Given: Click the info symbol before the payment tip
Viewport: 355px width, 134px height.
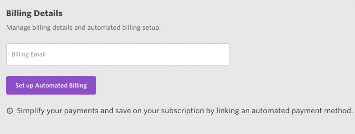Looking at the screenshot, I should coord(10,111).
